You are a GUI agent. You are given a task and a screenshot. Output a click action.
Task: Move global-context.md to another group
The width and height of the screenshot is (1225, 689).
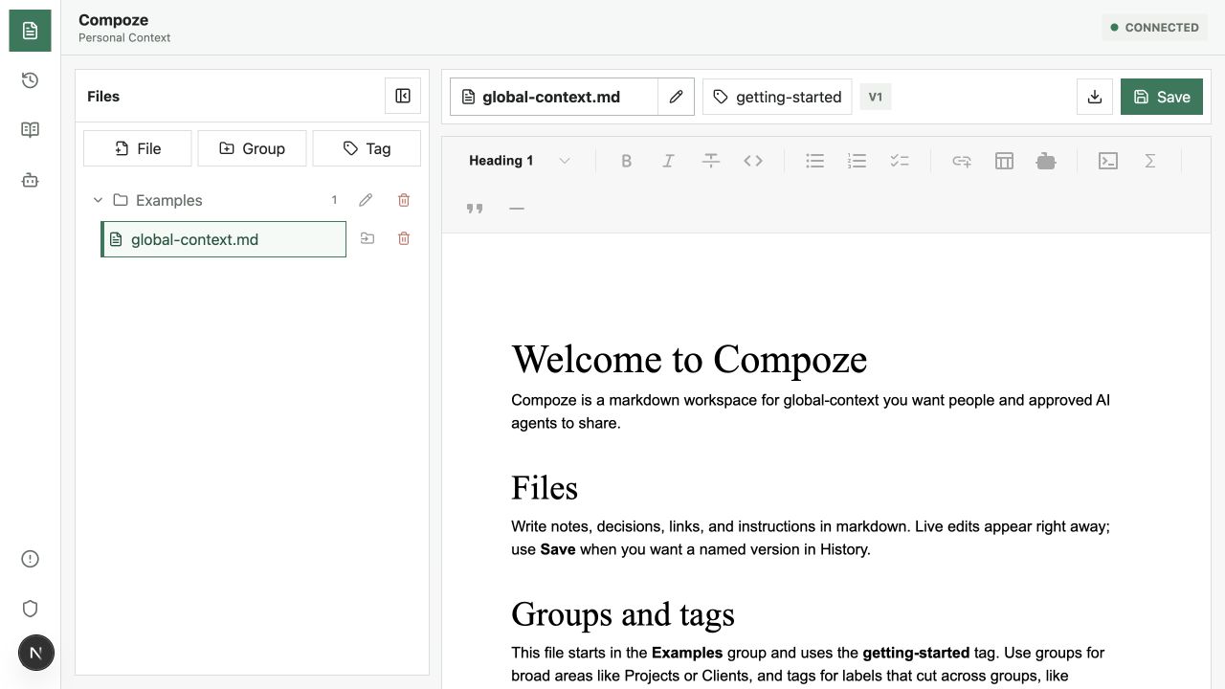click(x=367, y=238)
